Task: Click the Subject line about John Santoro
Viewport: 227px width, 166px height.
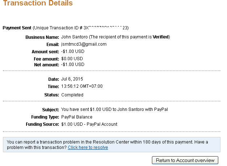Action: tap(114, 109)
